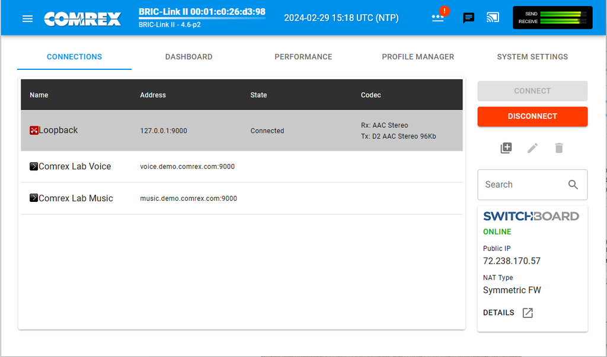Click the send/receive audio level meters
The image size is (607, 357).
552,18
